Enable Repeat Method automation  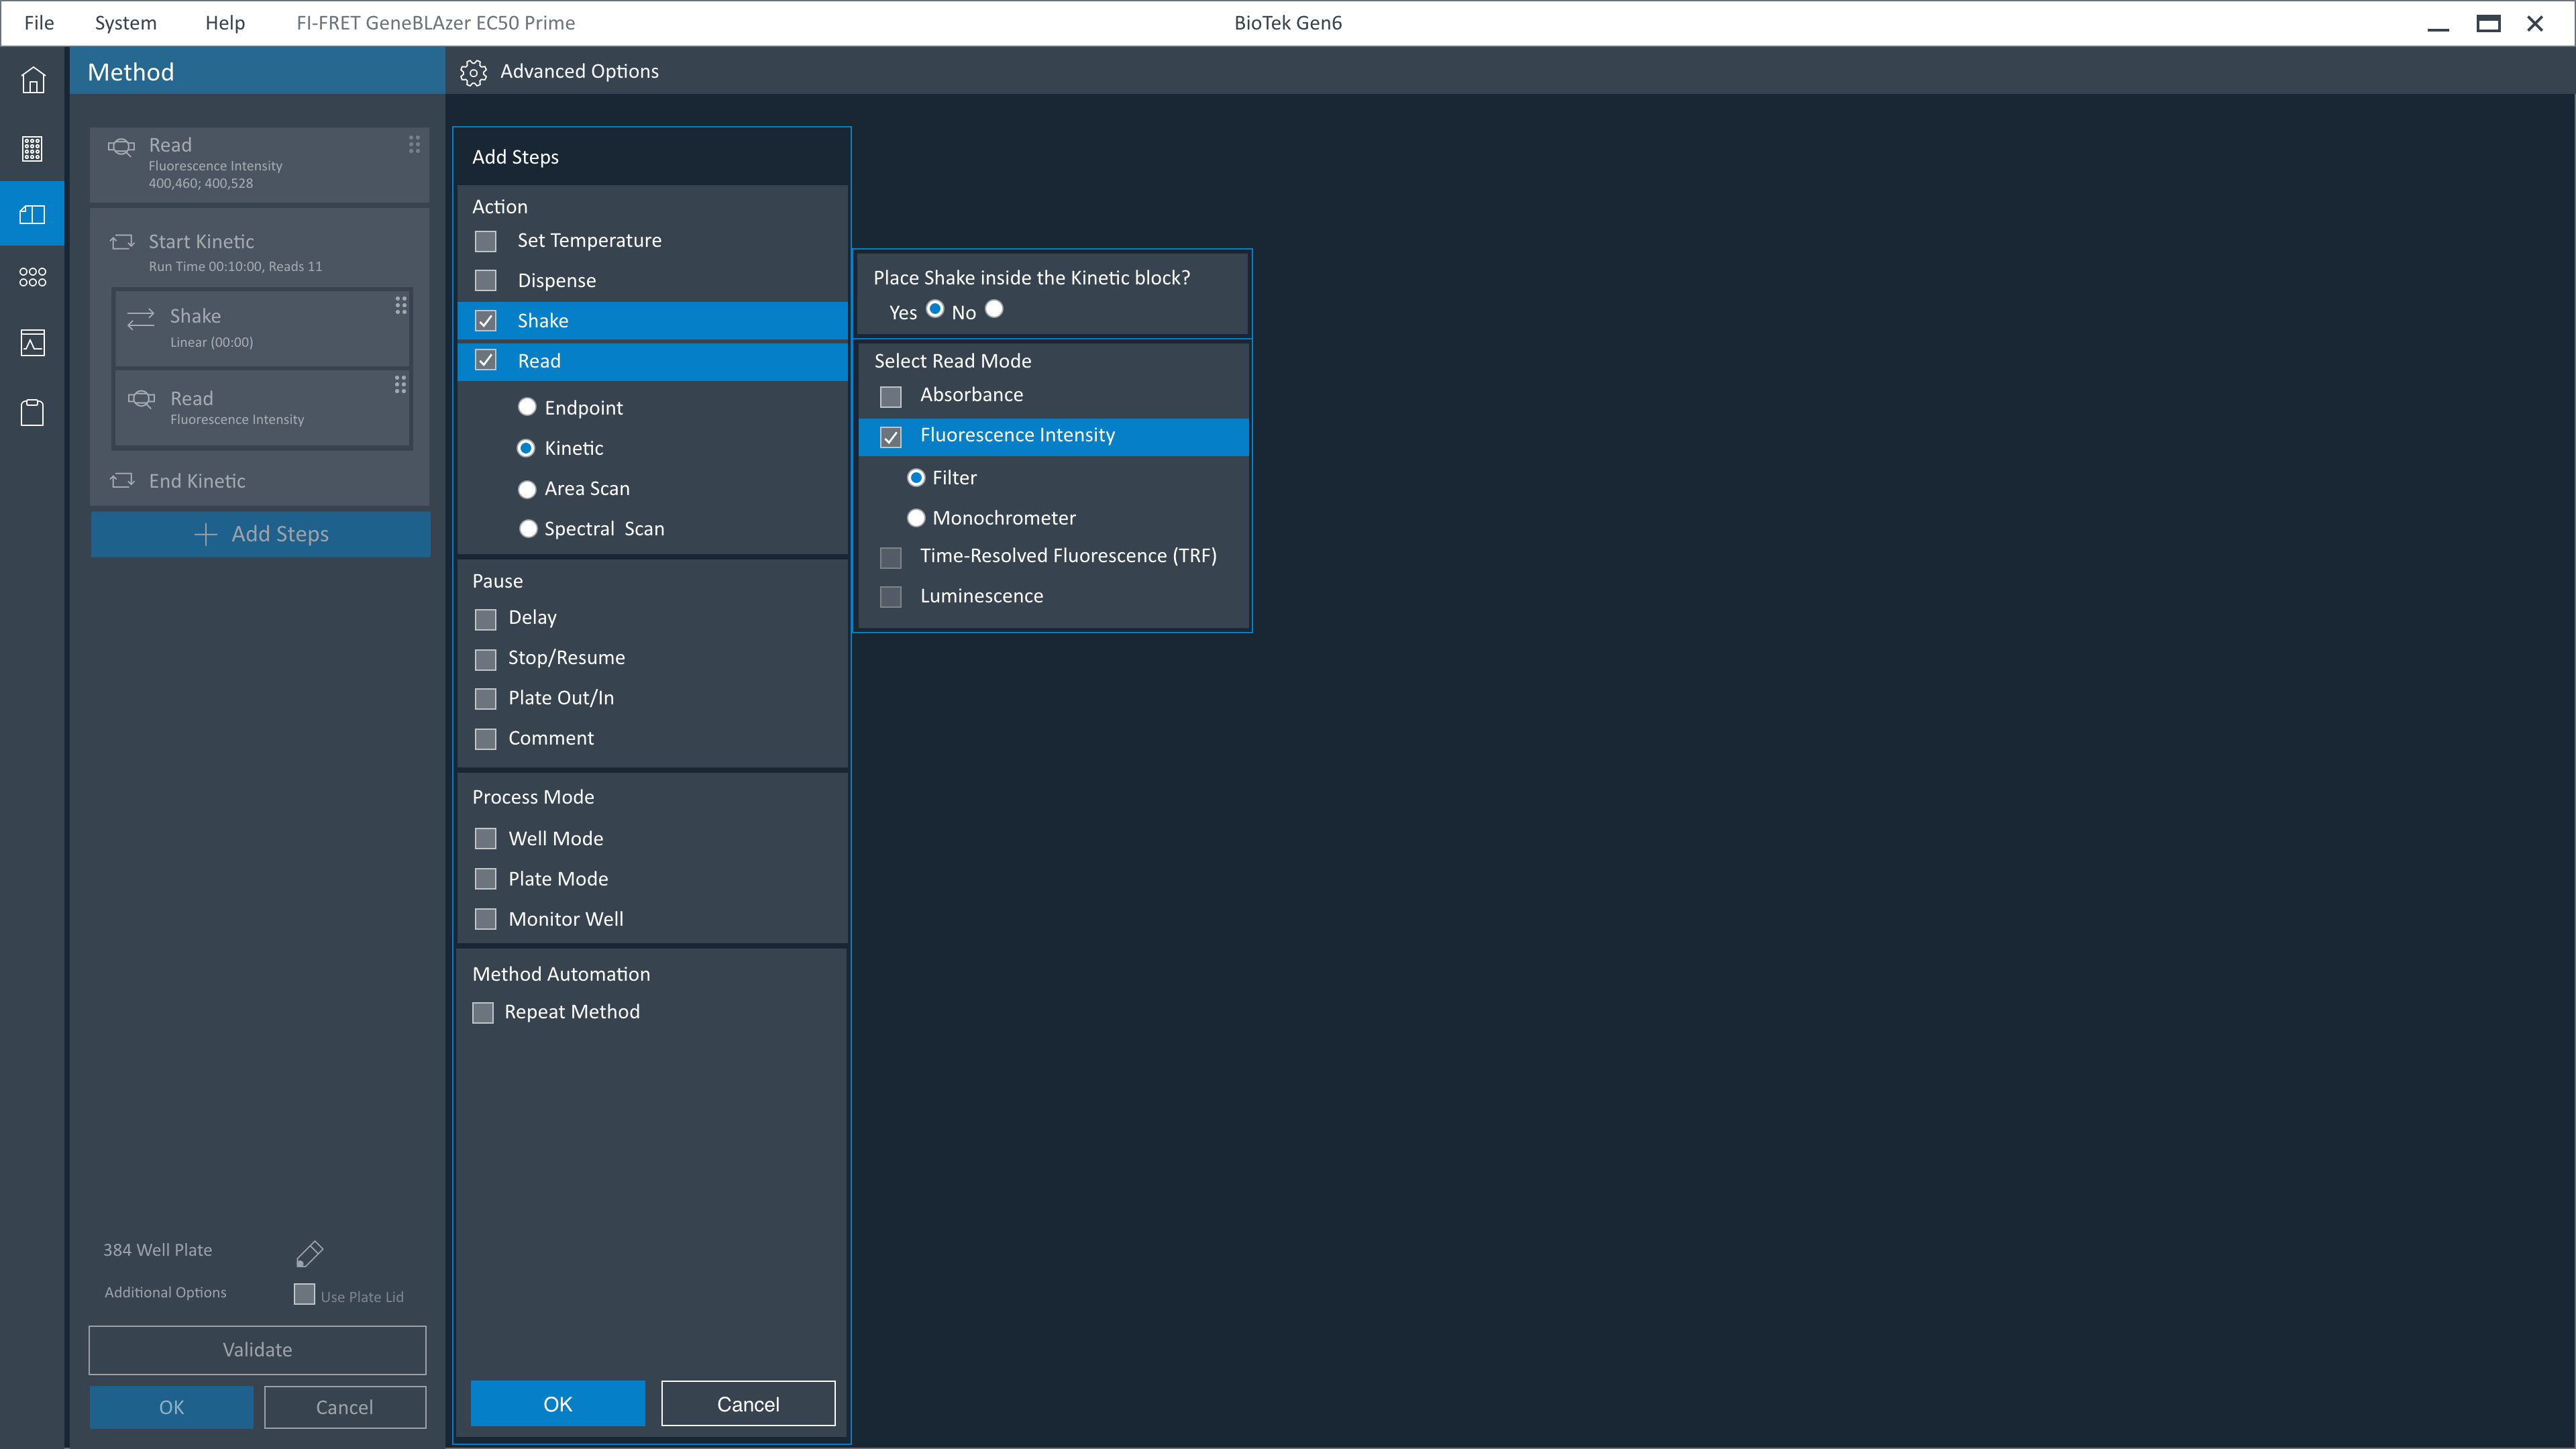click(483, 1013)
